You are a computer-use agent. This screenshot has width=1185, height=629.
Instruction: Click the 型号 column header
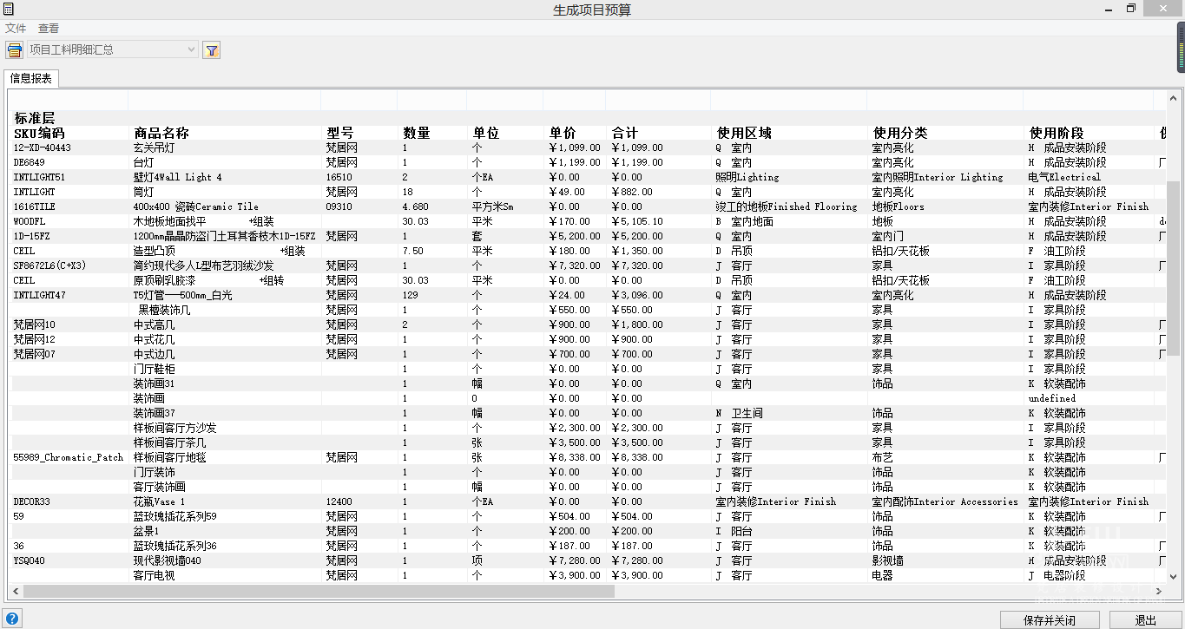point(339,133)
